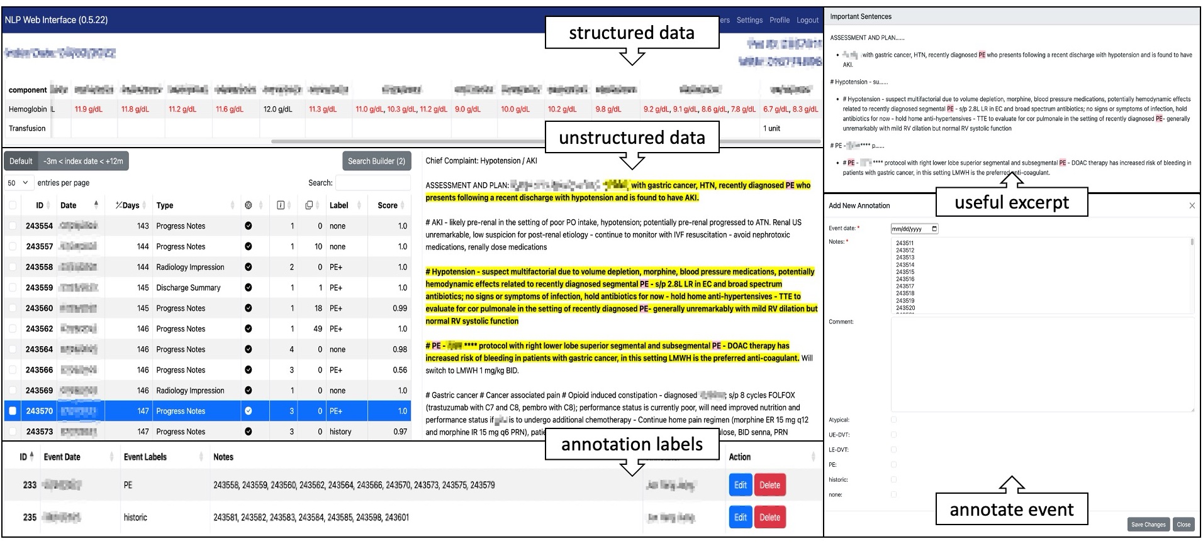Image resolution: width=1203 pixels, height=544 pixels.
Task: Click the Event date input field
Action: coord(915,229)
